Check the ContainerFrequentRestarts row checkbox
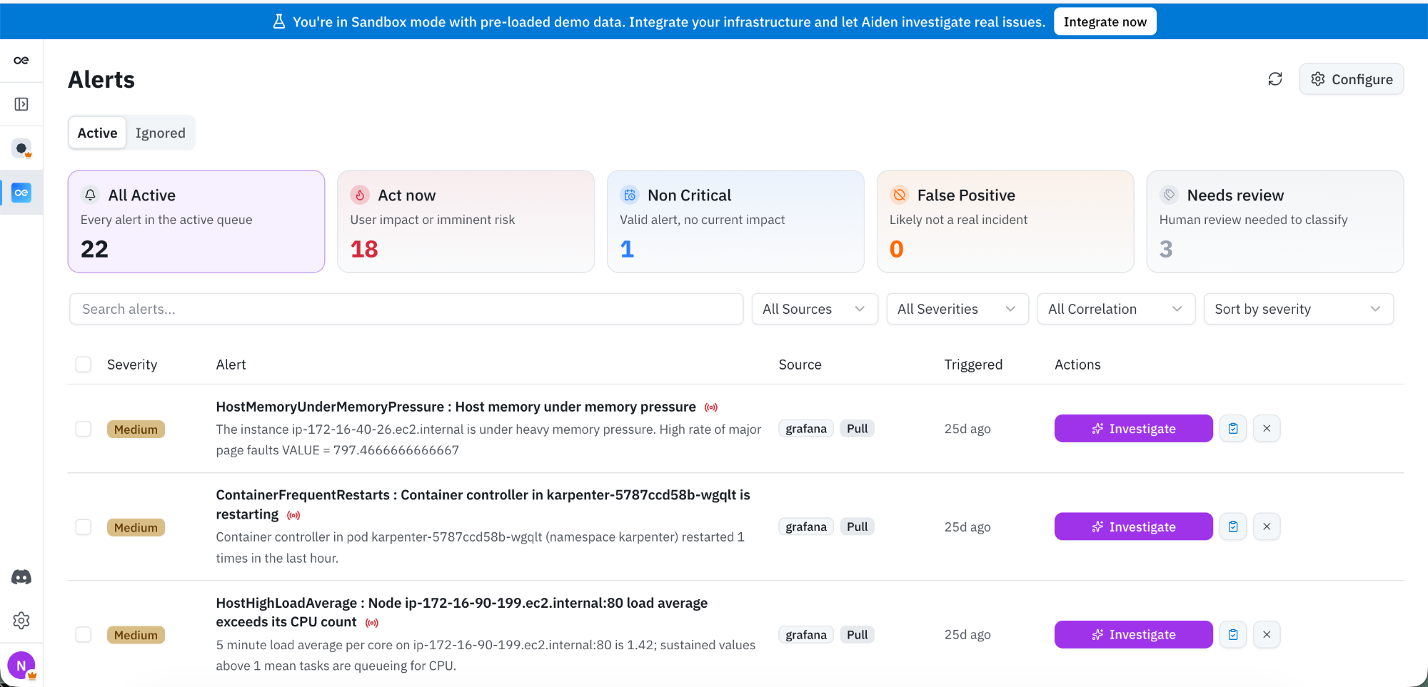1428x687 pixels. tap(84, 527)
